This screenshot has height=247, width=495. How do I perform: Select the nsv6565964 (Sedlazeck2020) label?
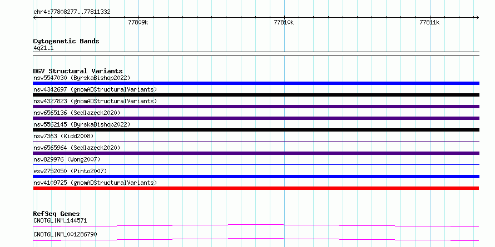tap(77, 148)
